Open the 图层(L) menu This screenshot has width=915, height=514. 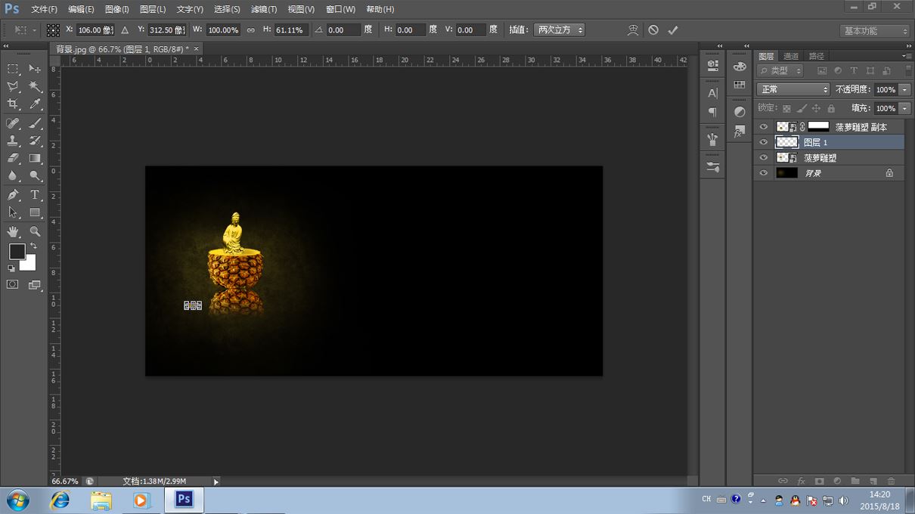tap(153, 9)
